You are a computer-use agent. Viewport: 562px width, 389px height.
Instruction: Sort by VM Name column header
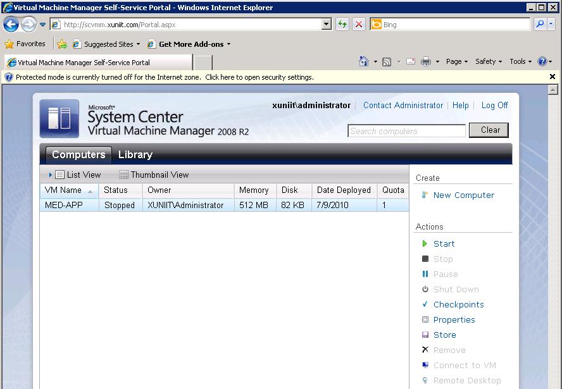click(x=69, y=190)
